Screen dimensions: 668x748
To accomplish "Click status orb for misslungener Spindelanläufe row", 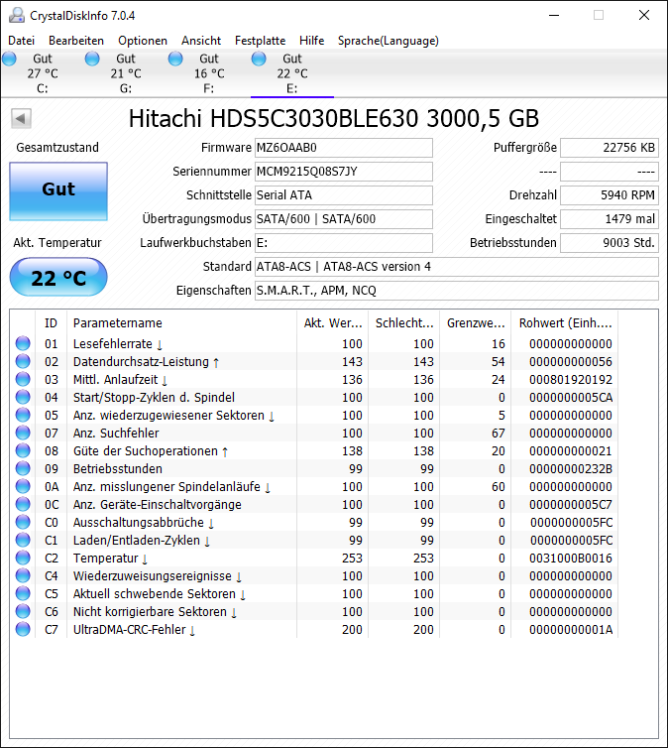I will [x=23, y=486].
